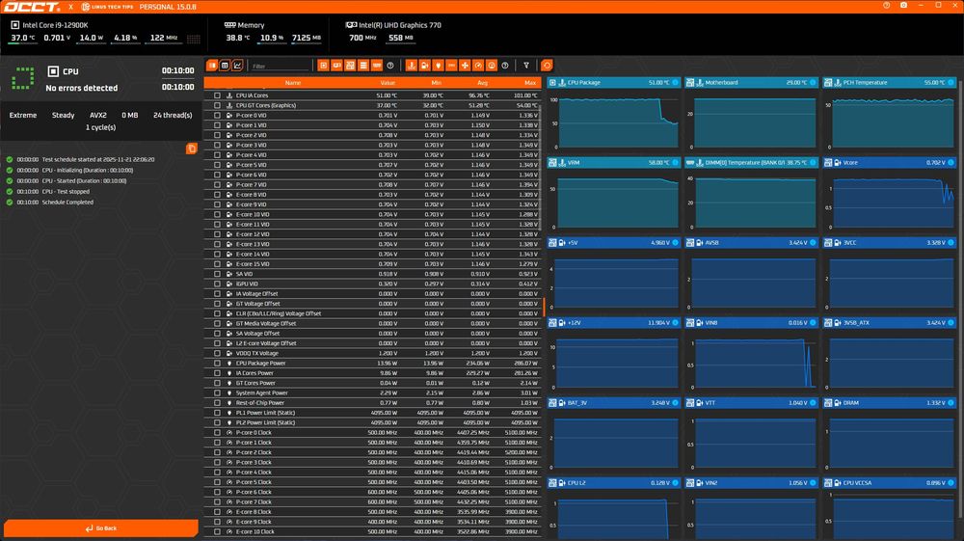Open the title bar help icon

pos(887,6)
